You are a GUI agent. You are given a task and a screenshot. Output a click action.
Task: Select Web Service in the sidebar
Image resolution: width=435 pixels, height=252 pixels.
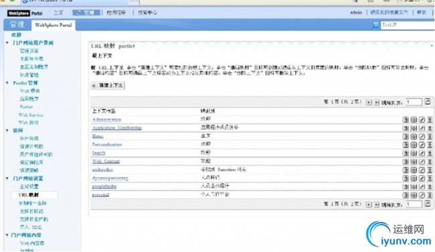[31, 115]
